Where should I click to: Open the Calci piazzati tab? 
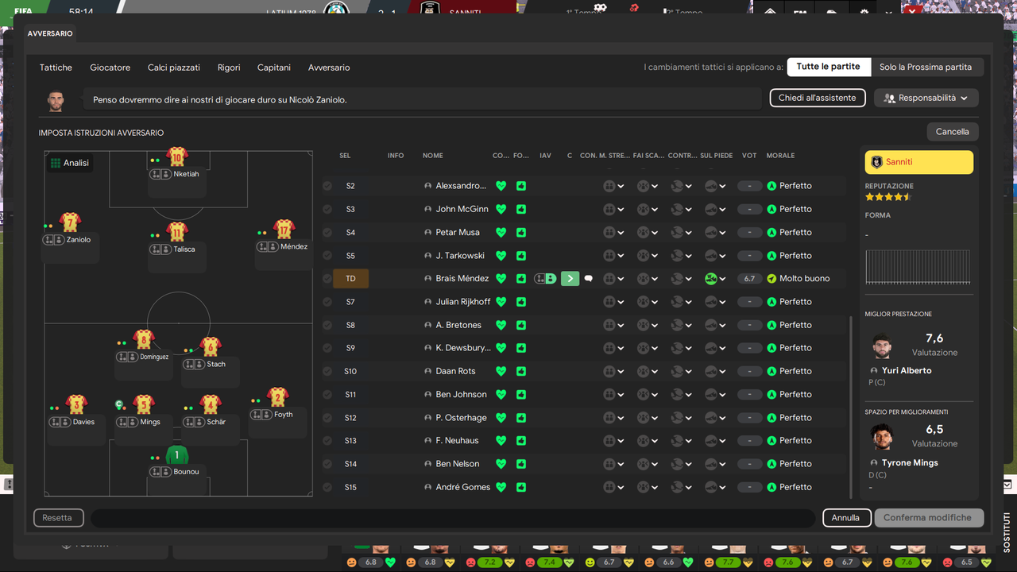coord(174,68)
